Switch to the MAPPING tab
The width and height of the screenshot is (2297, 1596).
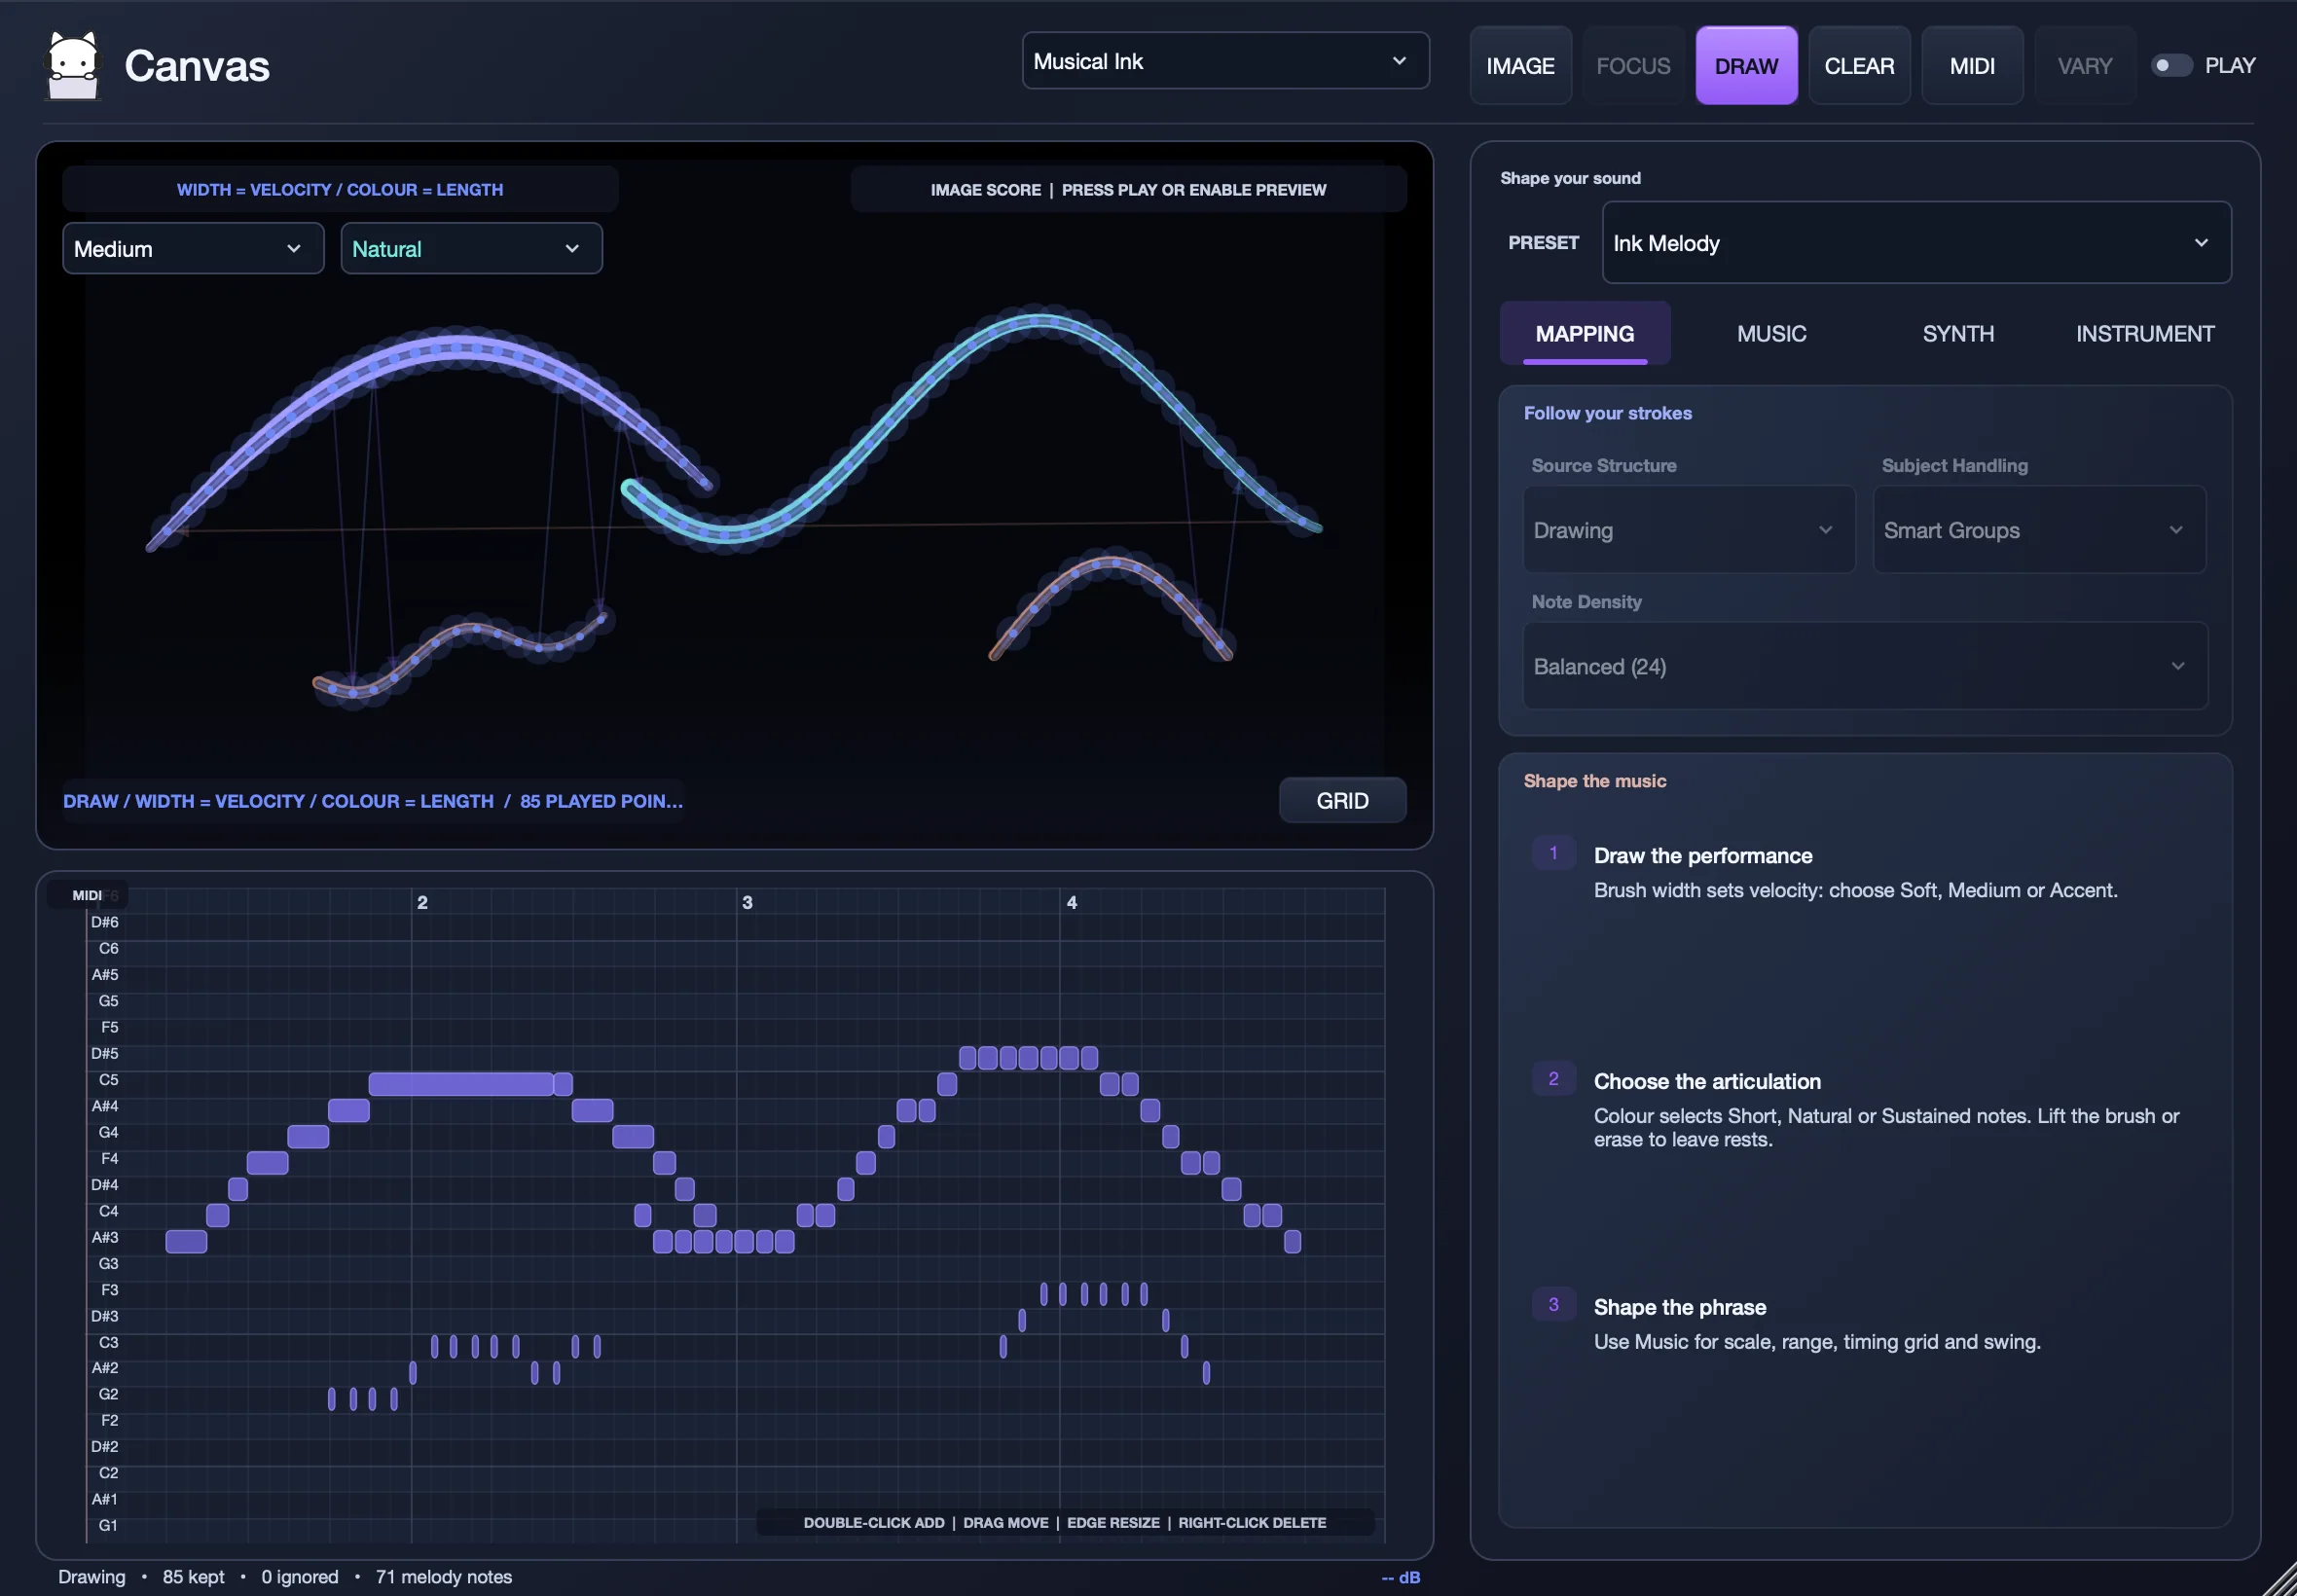tap(1584, 334)
